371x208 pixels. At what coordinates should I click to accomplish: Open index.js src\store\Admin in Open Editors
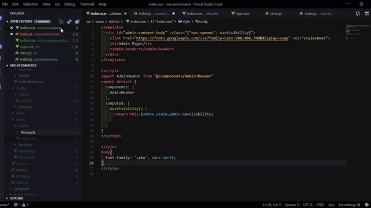click(42, 60)
